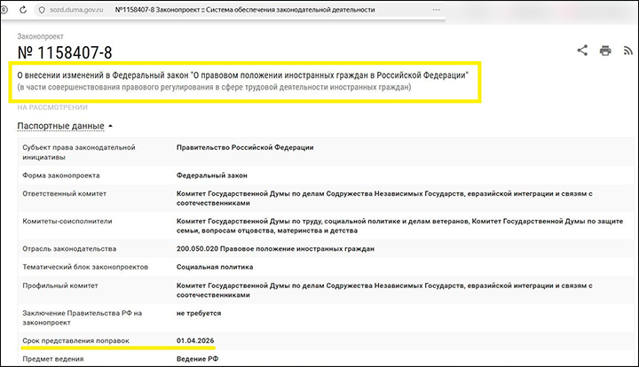Open the RSS feed icon

(x=627, y=51)
